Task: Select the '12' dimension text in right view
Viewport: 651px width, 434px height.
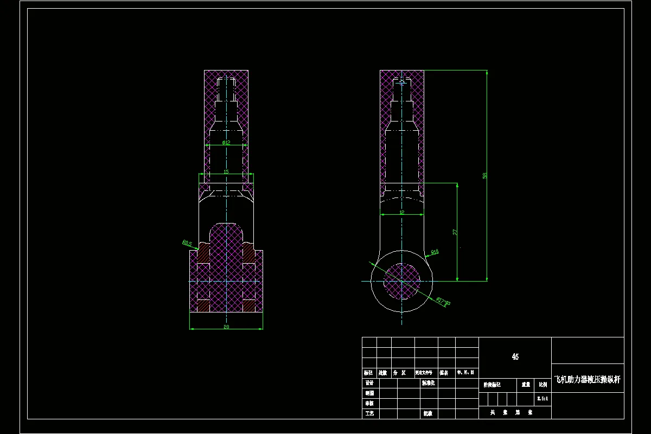Action: (401, 213)
